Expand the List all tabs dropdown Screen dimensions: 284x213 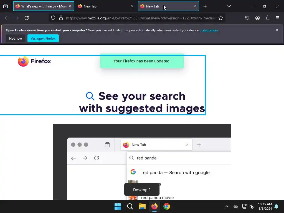pyautogui.click(x=229, y=6)
